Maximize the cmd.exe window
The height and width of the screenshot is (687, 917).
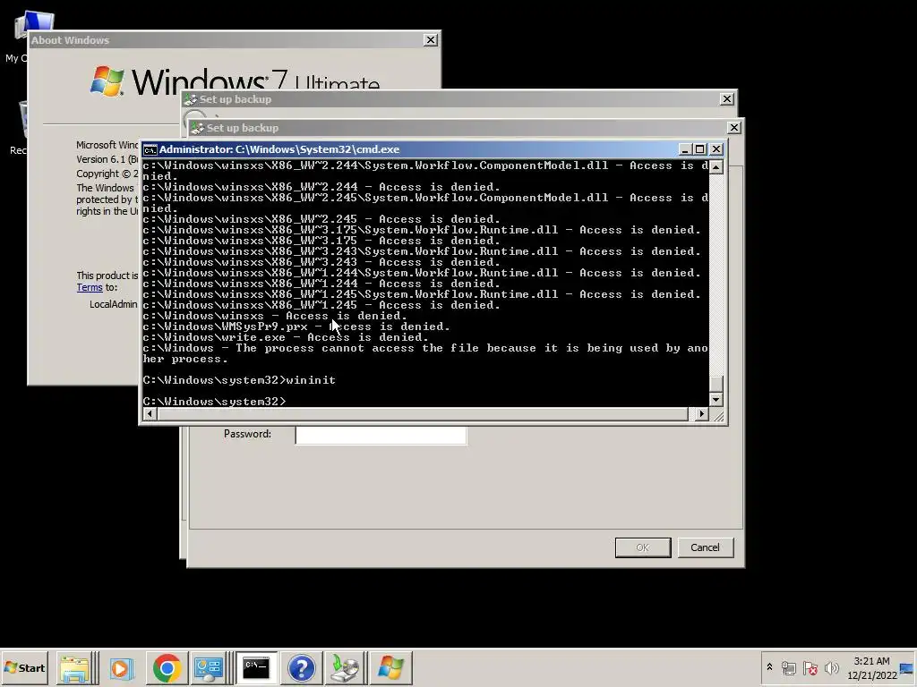pos(699,149)
